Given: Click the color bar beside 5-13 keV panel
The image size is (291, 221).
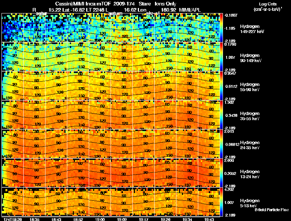Looking at the screenshot, I should (221, 202).
